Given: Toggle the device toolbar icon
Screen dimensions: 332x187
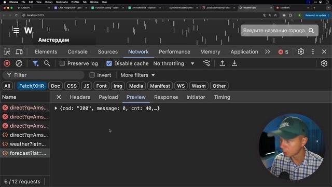Looking at the screenshot, I should [19, 52].
